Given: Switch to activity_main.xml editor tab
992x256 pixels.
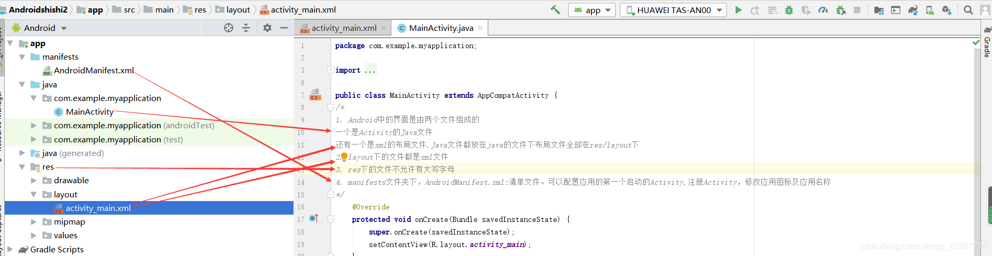Looking at the screenshot, I should pyautogui.click(x=343, y=28).
